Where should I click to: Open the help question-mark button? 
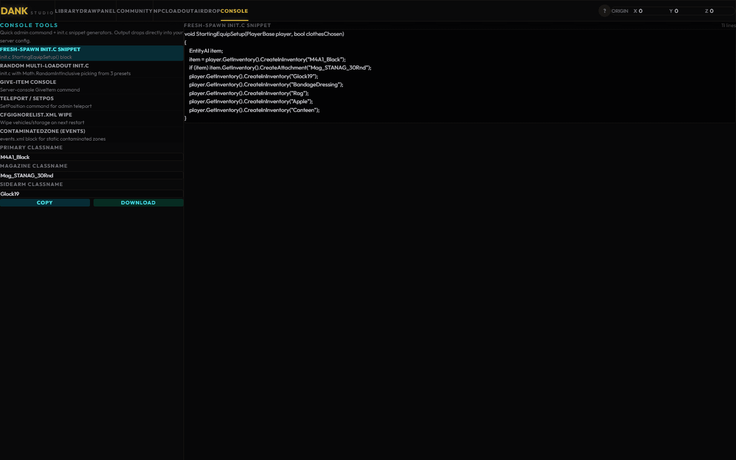604,11
